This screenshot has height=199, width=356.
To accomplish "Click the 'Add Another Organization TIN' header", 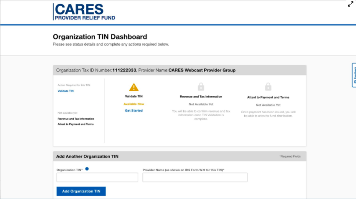I will (87, 156).
